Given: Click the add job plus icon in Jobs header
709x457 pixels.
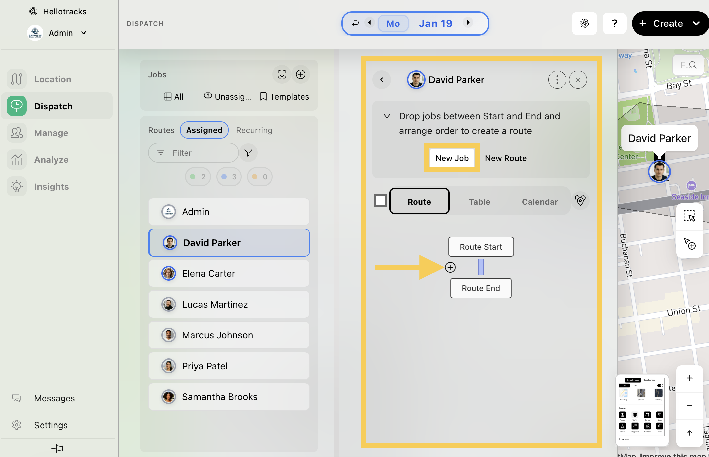Looking at the screenshot, I should tap(300, 74).
